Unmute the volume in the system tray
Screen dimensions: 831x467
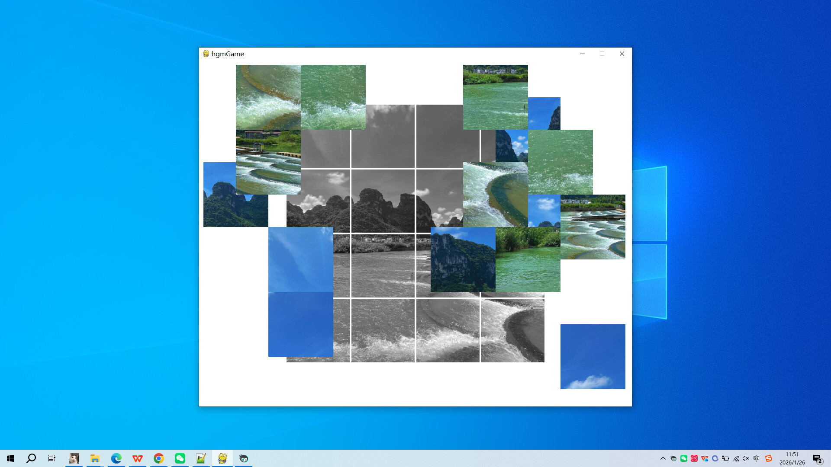point(745,458)
